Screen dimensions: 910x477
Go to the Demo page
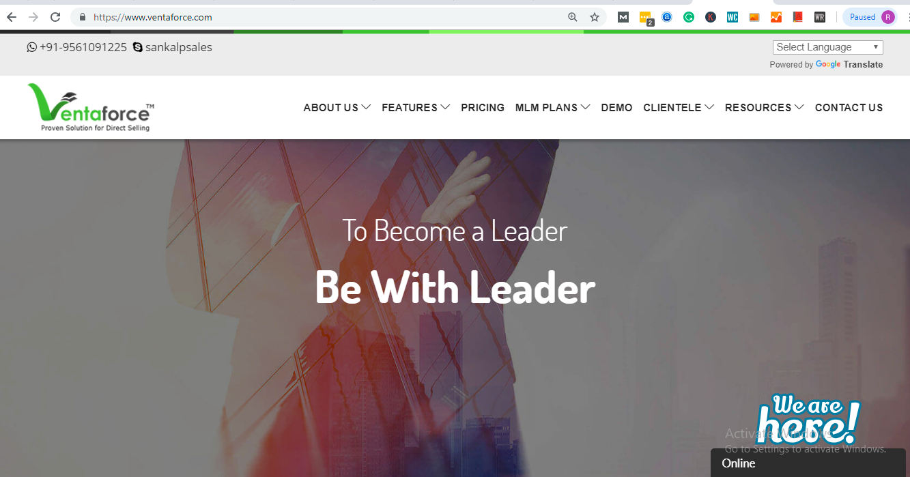pos(616,107)
